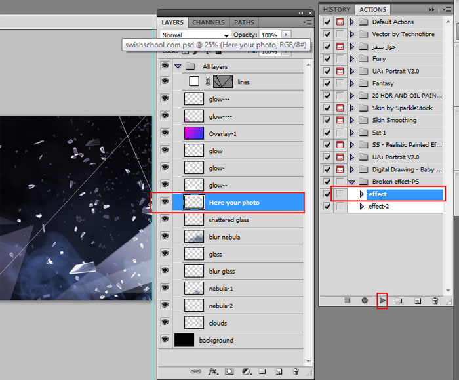This screenshot has width=459, height=380.
Task: Uncheck the Fury action set checkbox
Action: 327,59
